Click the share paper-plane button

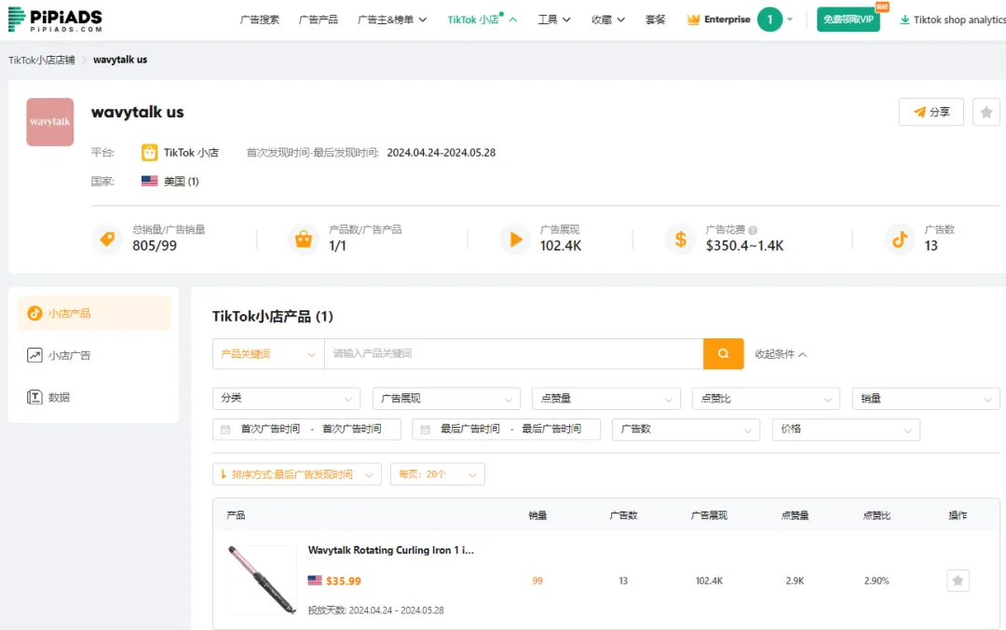(x=931, y=113)
